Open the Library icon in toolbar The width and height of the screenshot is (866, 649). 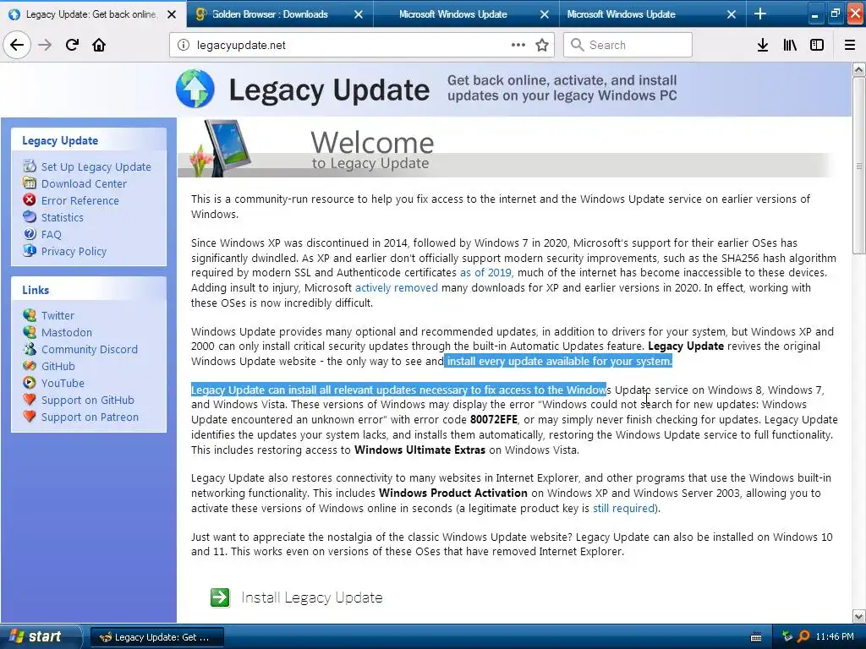click(x=790, y=45)
